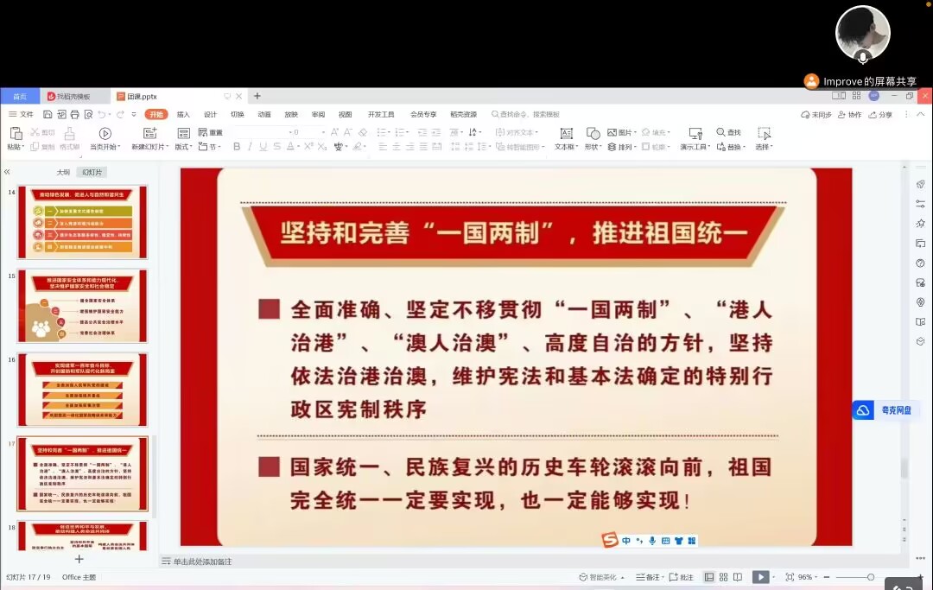Expand the 版式 layout dropdown
This screenshot has height=590, width=933.
coord(184,147)
